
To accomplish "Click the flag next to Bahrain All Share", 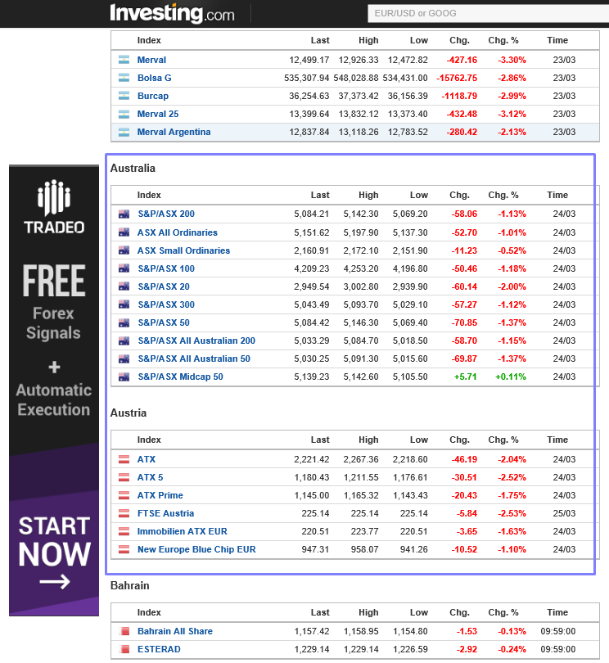I will tap(124, 631).
